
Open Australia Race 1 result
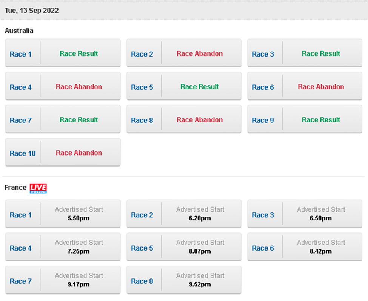(63, 53)
